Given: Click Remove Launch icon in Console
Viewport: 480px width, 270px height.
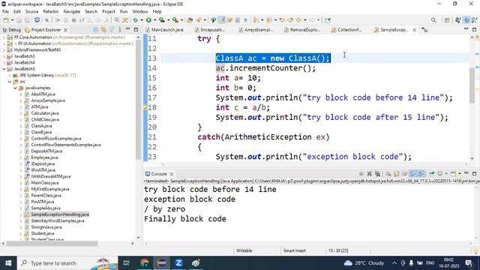Looking at the screenshot, I should pyautogui.click(x=370, y=174).
